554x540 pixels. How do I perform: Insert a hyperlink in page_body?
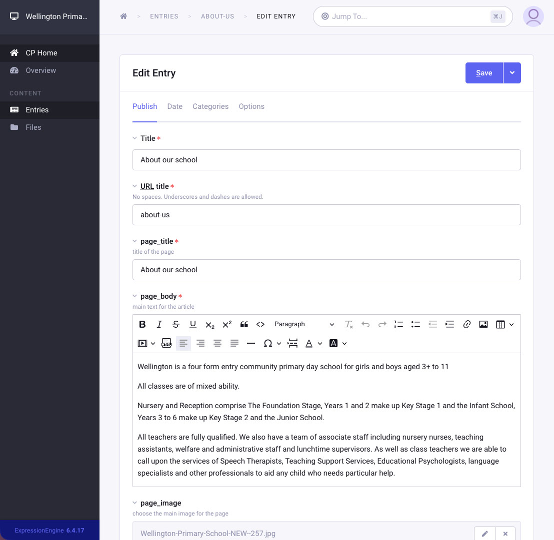click(466, 324)
